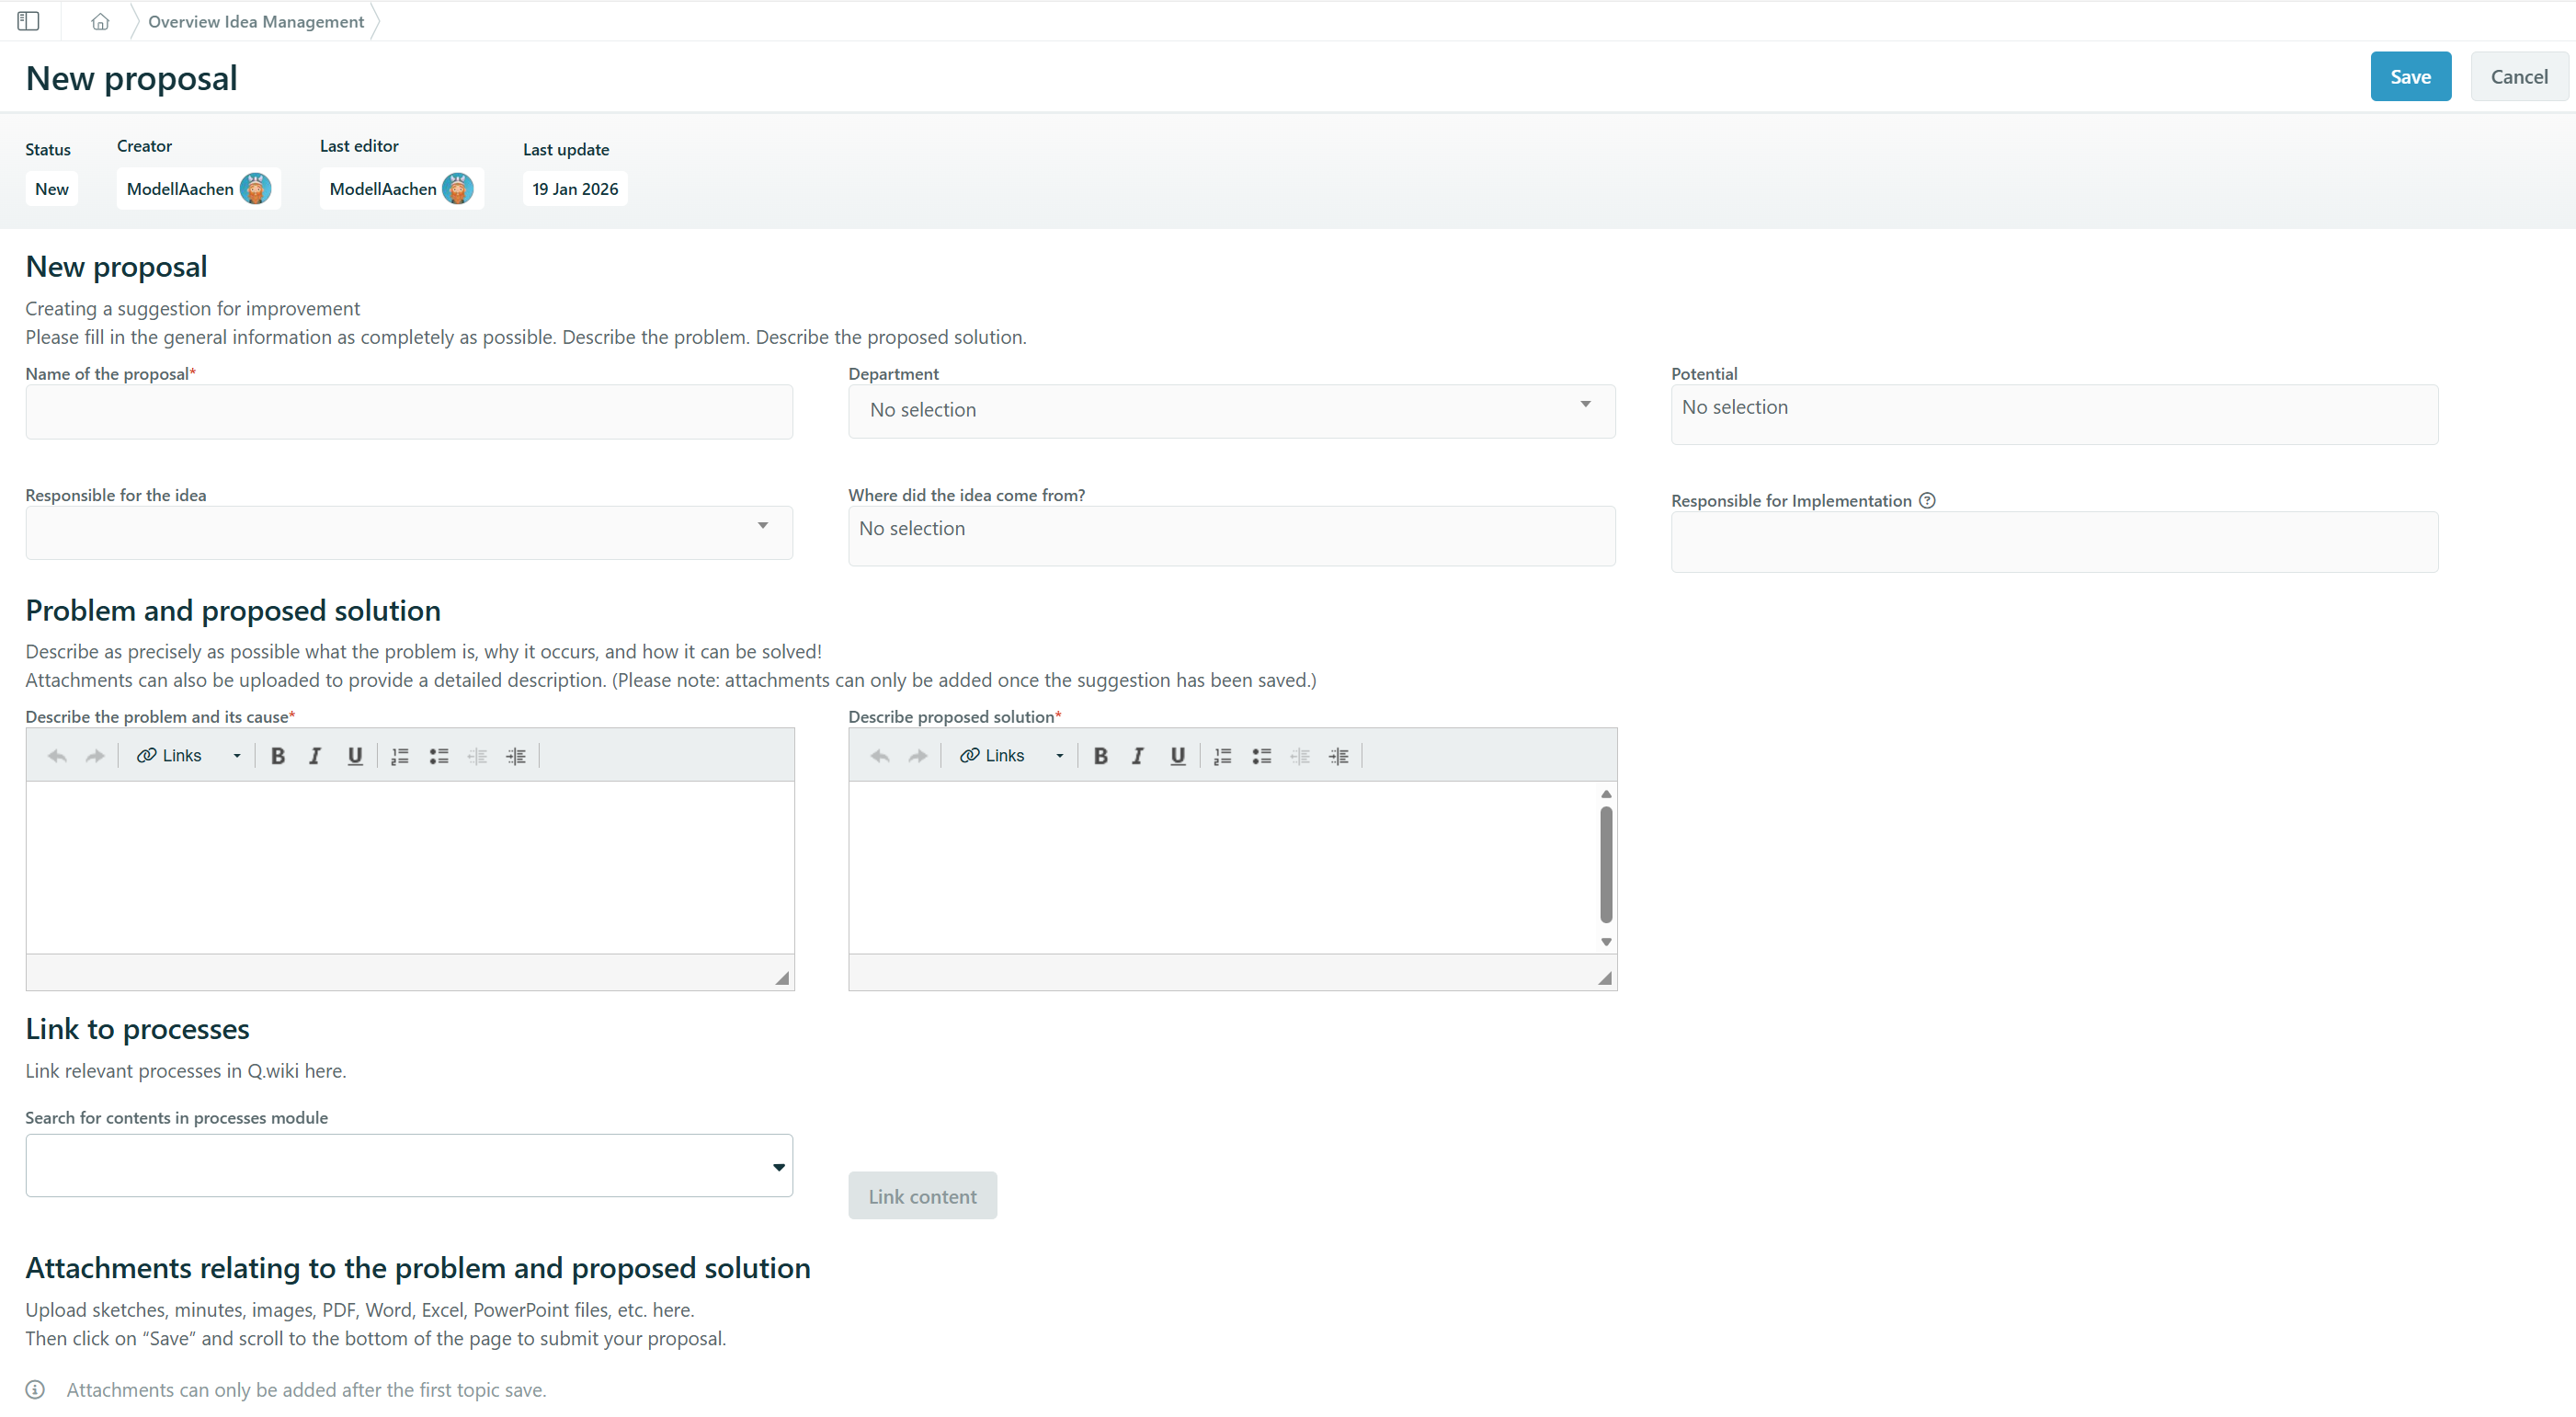Apply Italic in the proposed solution editor
The height and width of the screenshot is (1417, 2576).
(1138, 756)
